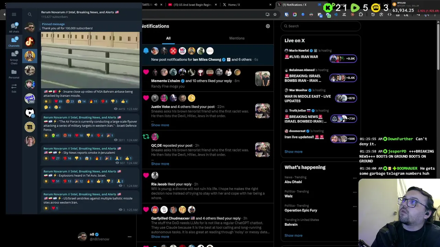The image size is (440, 247).
Task: Switch to the All notifications tab
Action: [168, 38]
